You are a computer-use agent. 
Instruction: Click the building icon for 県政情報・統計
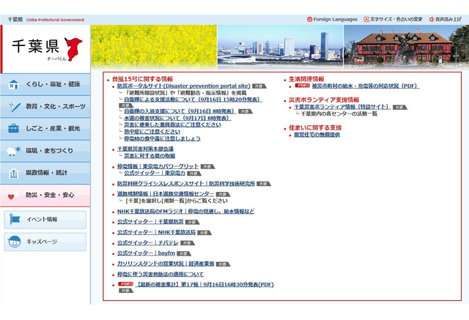click(x=15, y=174)
